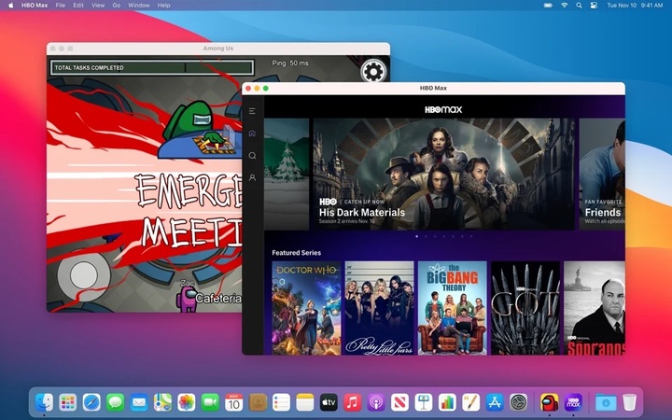Go to Home in HBO Max sidebar
The height and width of the screenshot is (420, 672).
click(252, 133)
